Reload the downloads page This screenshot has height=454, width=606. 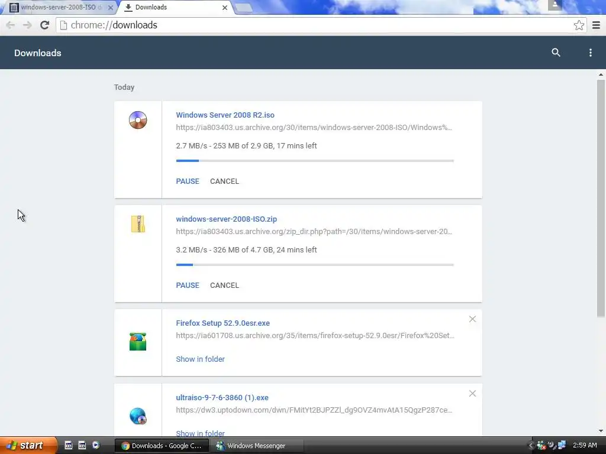coord(45,25)
